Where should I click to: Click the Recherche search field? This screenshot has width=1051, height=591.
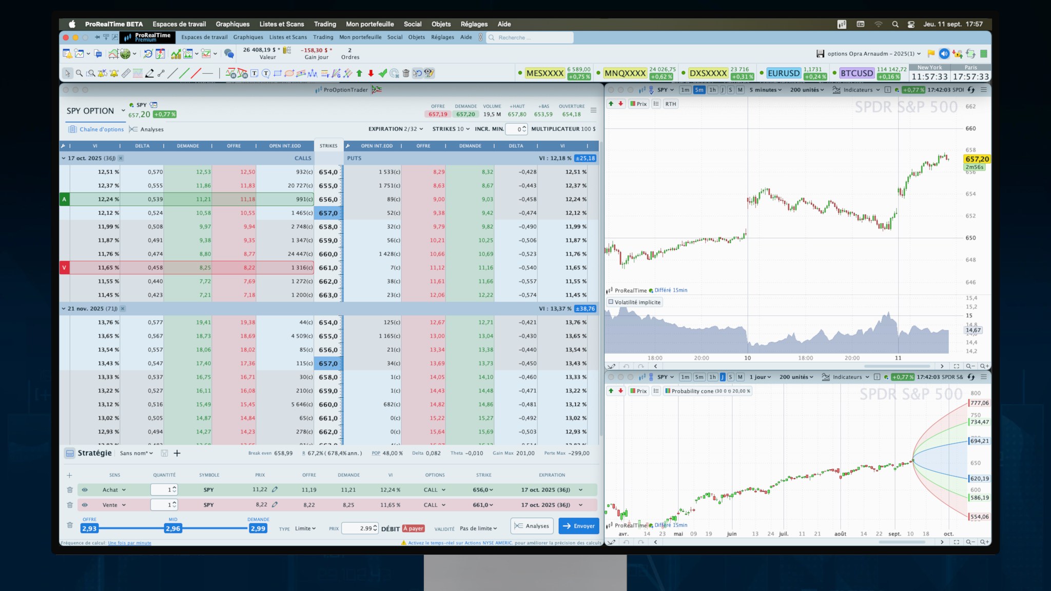(530, 37)
